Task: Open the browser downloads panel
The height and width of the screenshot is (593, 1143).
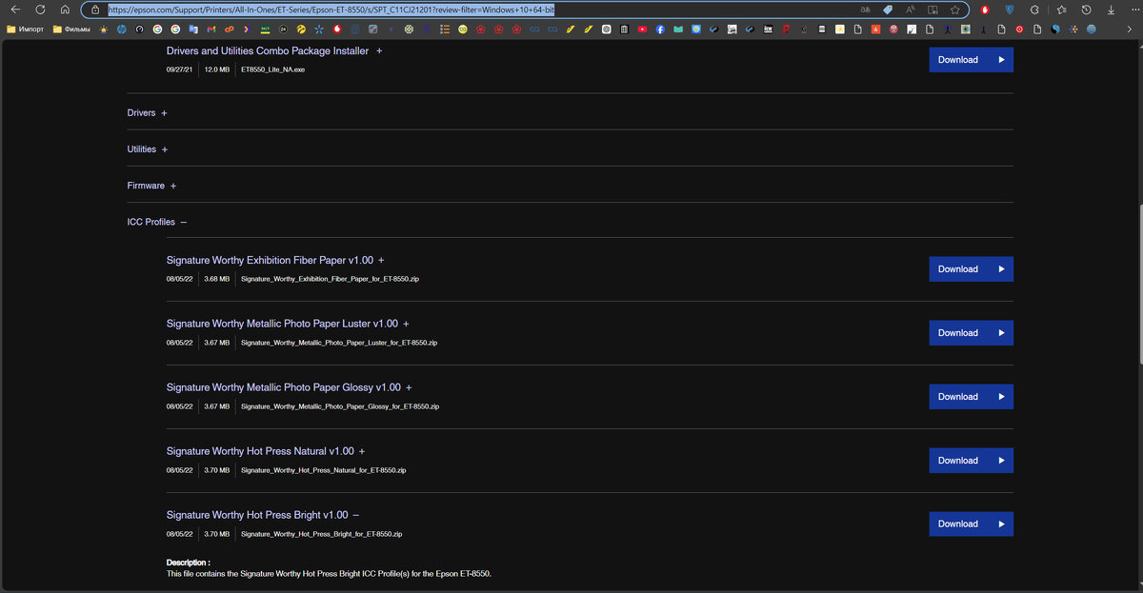Action: pos(1111,10)
